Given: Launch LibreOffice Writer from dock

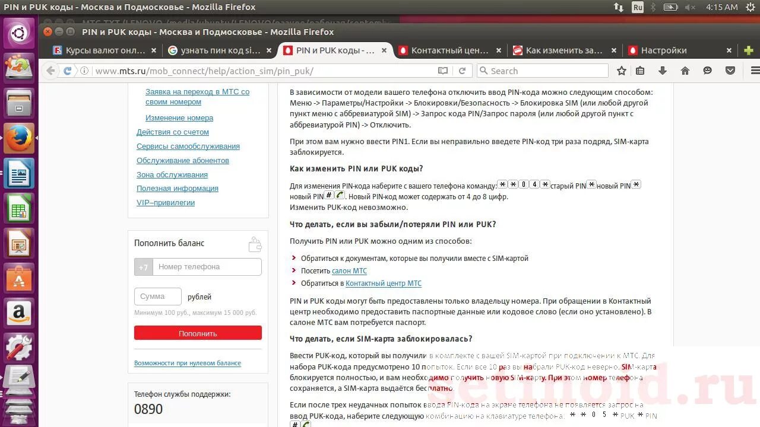Looking at the screenshot, I should pyautogui.click(x=19, y=174).
